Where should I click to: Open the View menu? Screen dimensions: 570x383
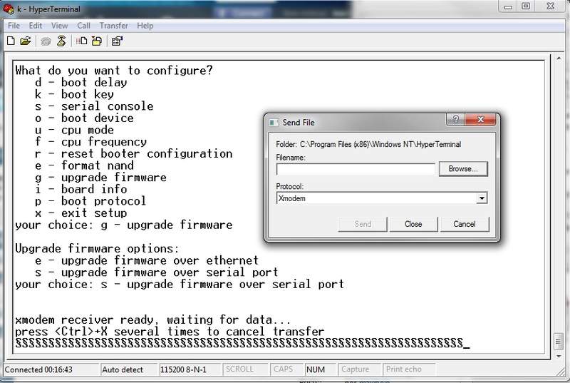[59, 26]
